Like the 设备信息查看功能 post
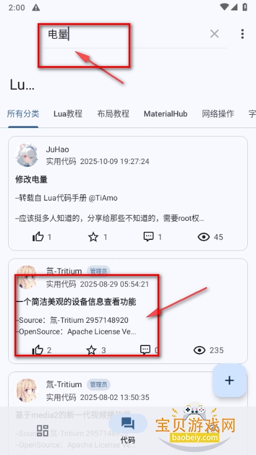This screenshot has width=256, height=455. click(x=38, y=350)
